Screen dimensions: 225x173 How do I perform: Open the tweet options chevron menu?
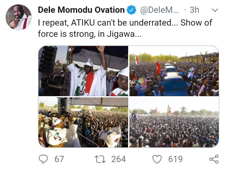[215, 10]
